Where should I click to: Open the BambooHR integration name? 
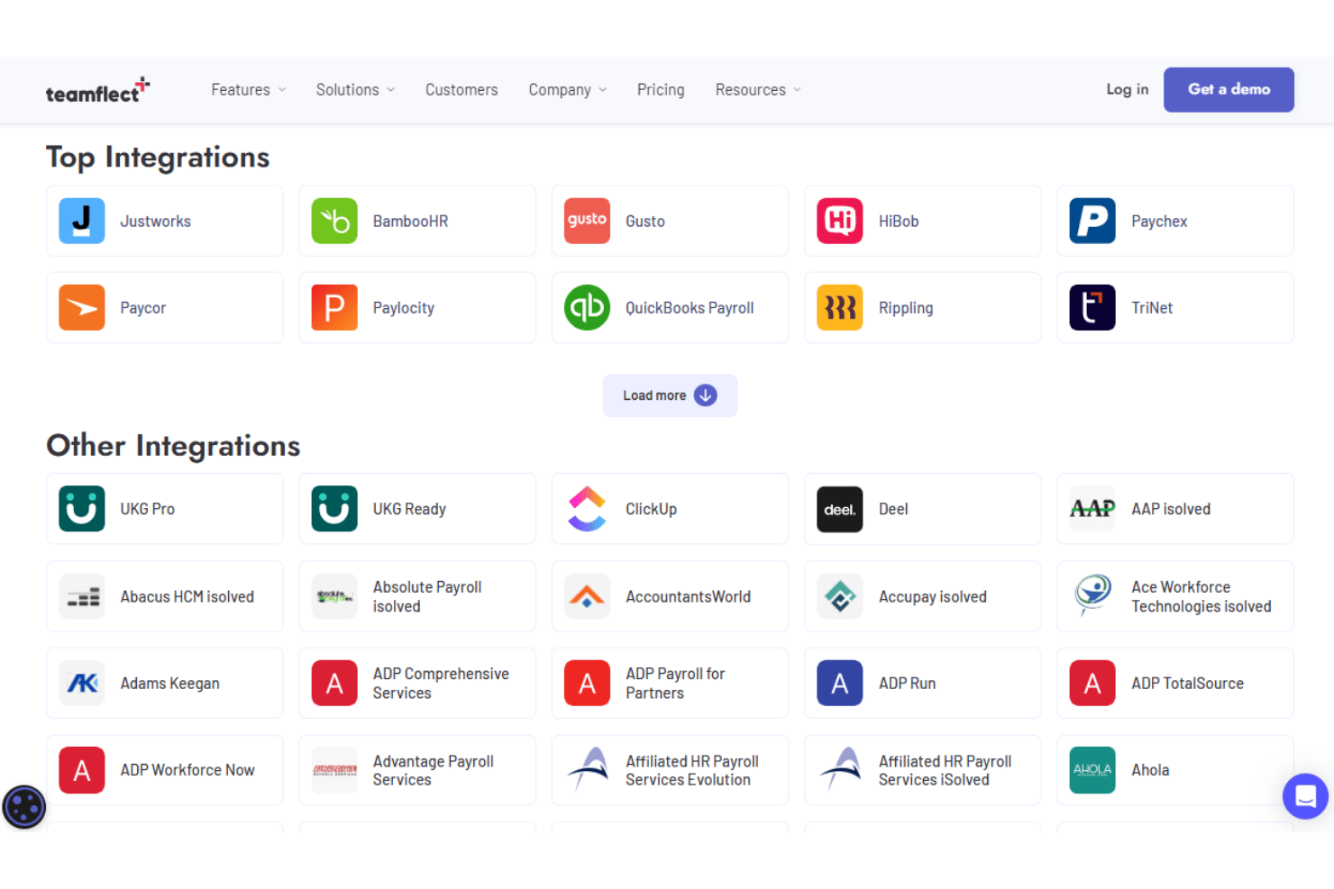click(410, 222)
